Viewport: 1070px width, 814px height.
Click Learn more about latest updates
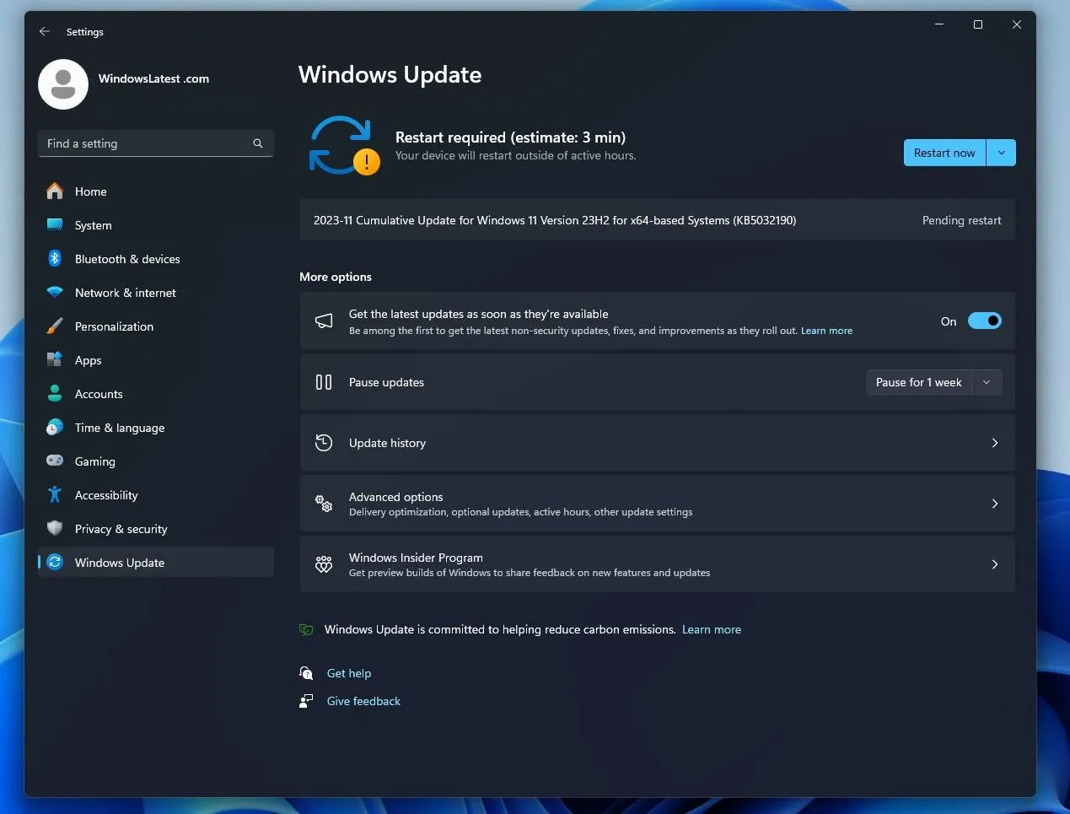(826, 331)
